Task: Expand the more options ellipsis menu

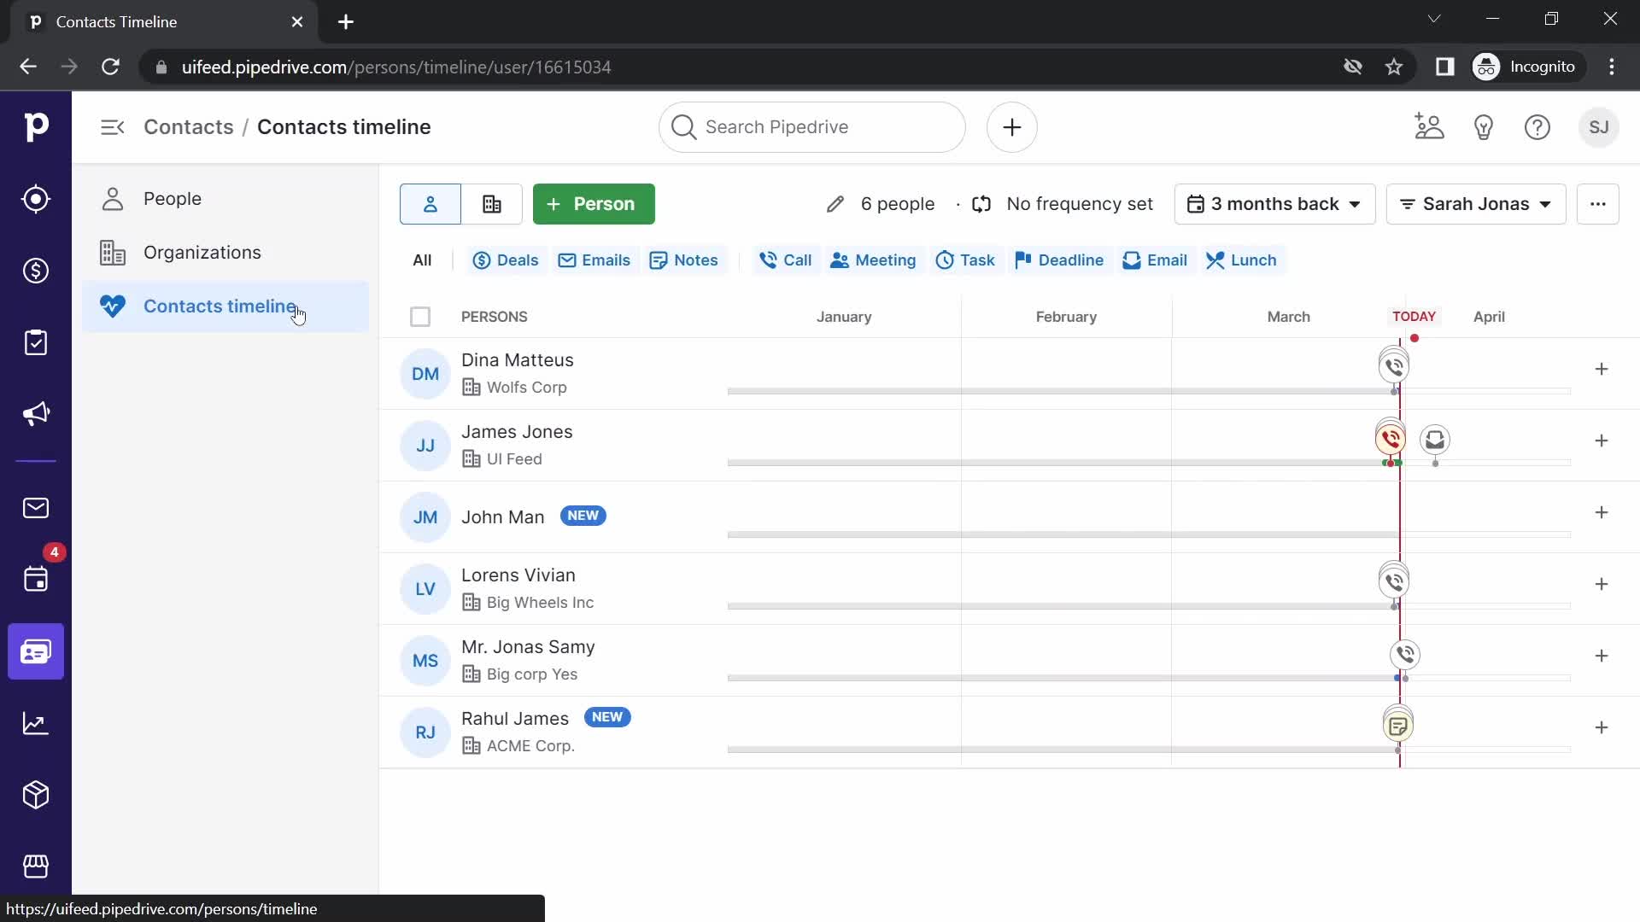Action: tap(1598, 204)
